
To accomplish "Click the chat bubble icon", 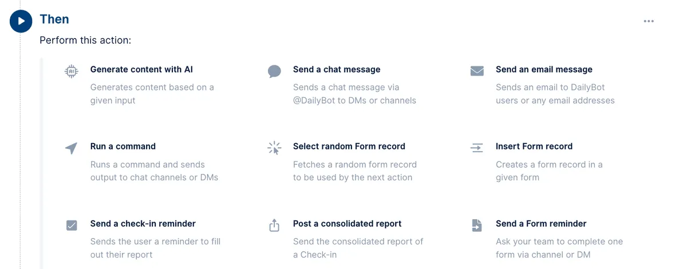I will [274, 71].
